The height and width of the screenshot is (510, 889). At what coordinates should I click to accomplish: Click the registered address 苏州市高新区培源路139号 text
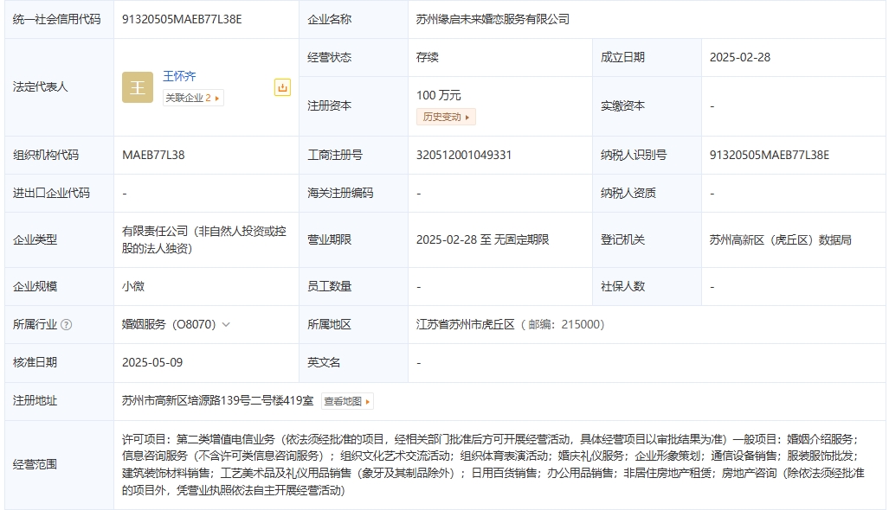pos(218,400)
